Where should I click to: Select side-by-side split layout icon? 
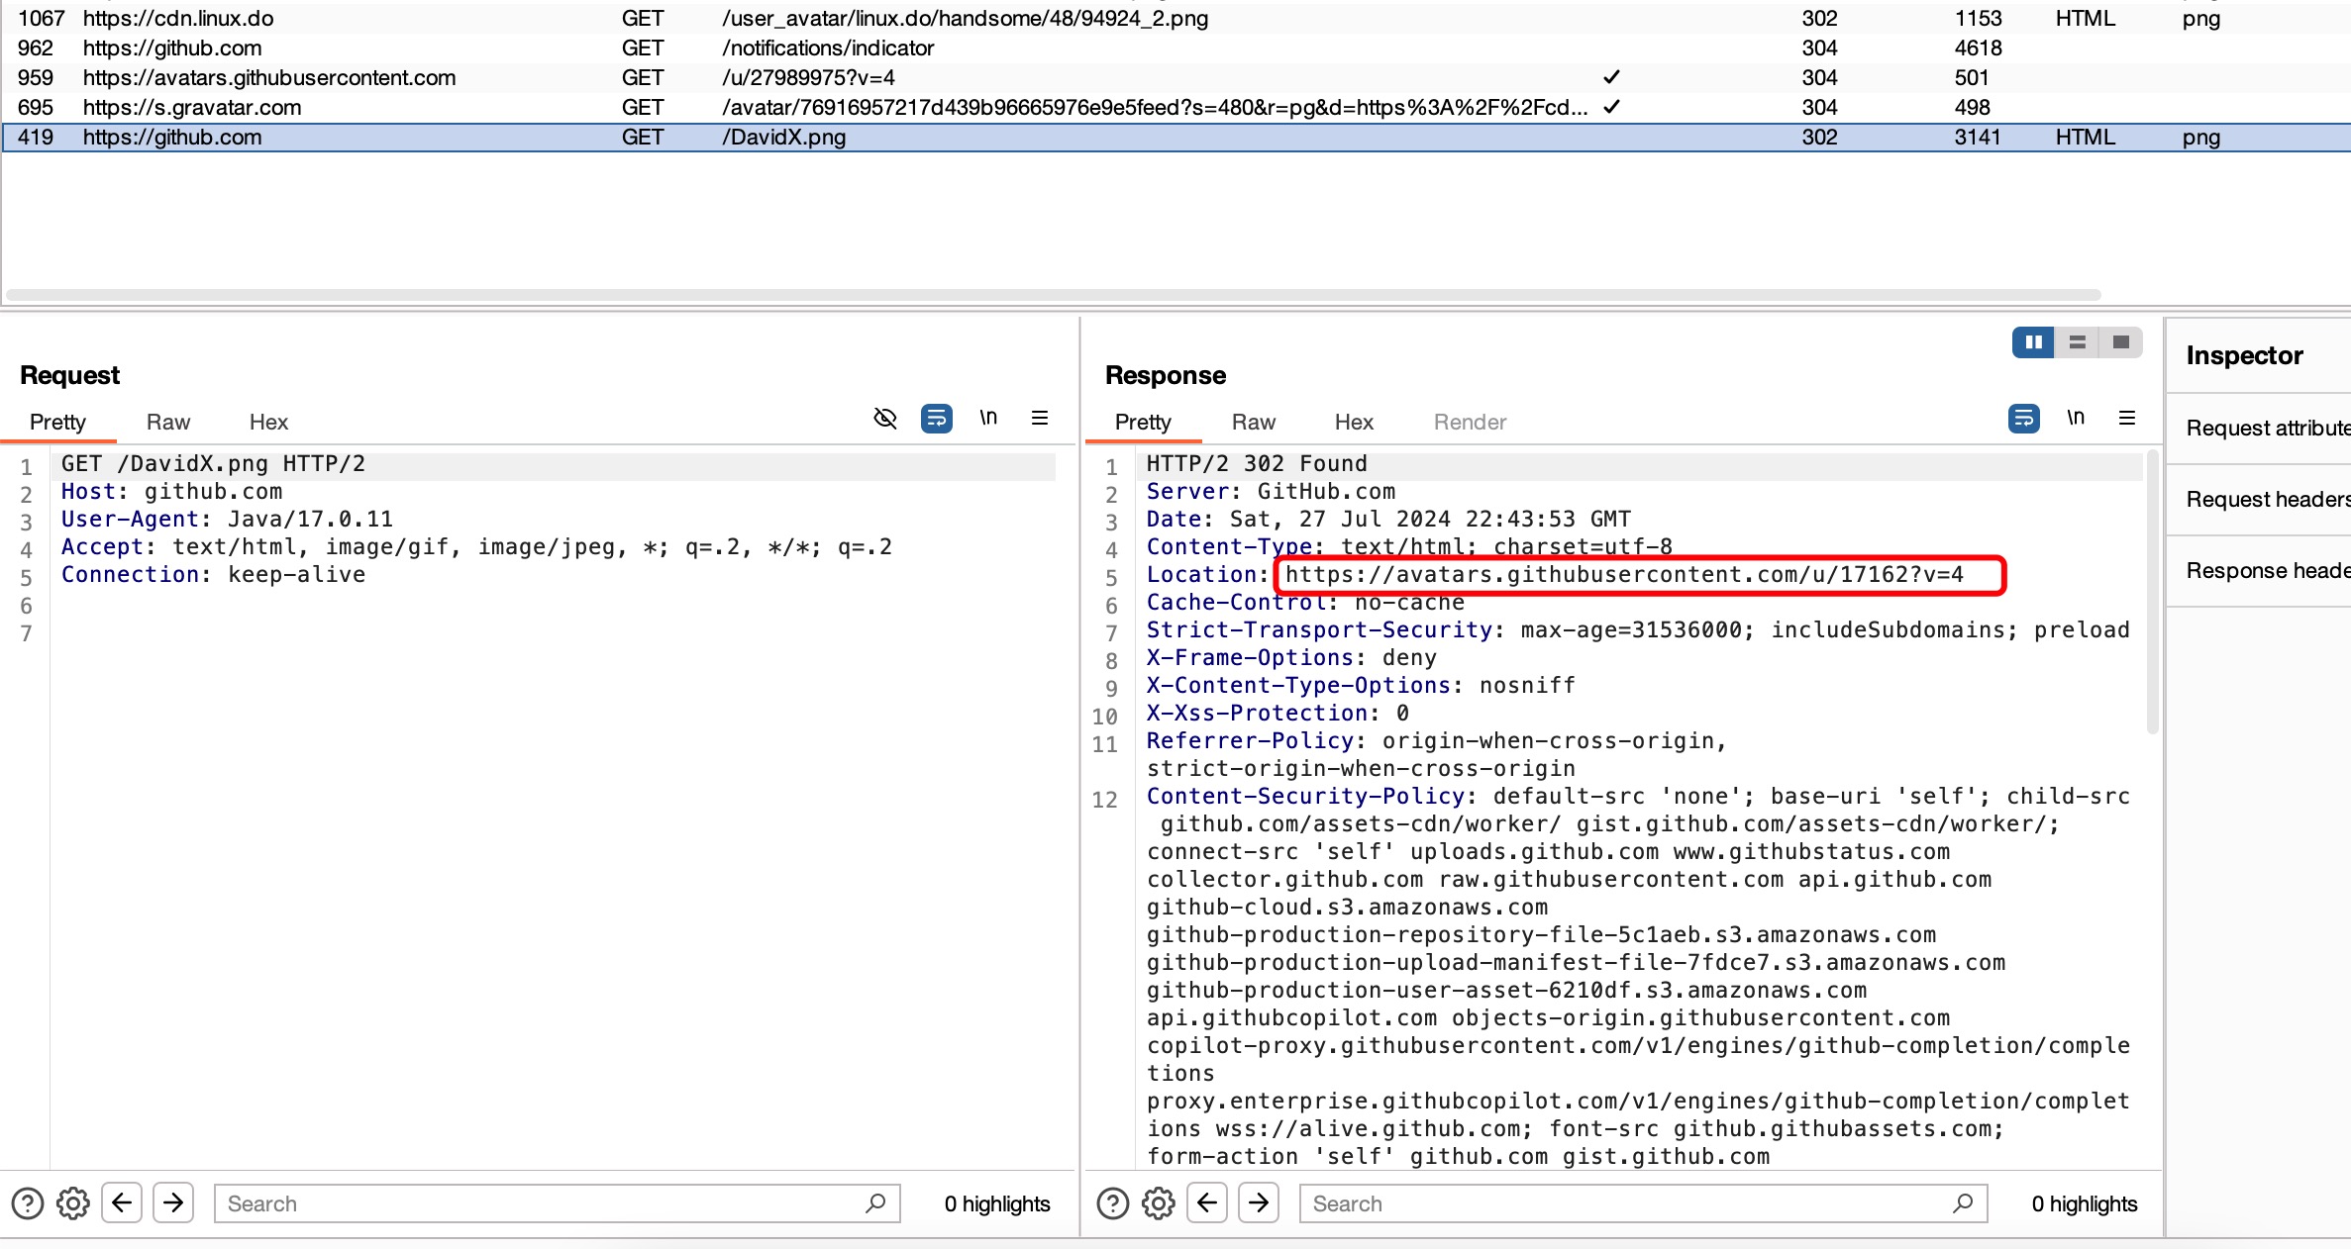tap(2034, 342)
